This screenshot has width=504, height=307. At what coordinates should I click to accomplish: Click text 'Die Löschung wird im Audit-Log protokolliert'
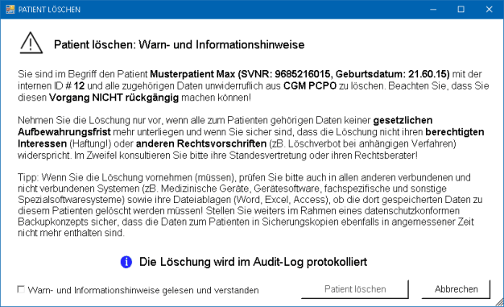coord(253,262)
